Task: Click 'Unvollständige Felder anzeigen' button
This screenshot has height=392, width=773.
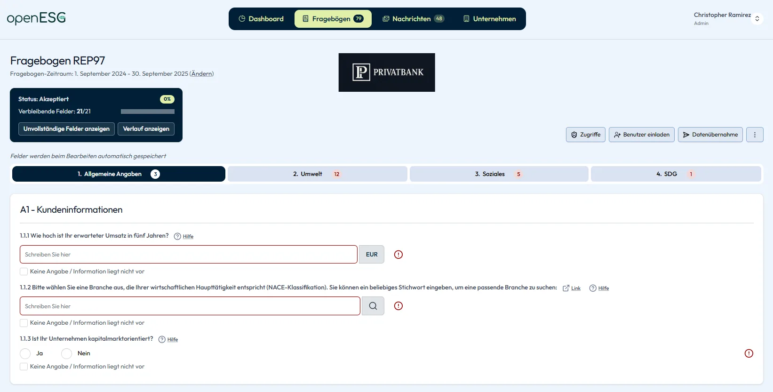Action: pos(66,129)
